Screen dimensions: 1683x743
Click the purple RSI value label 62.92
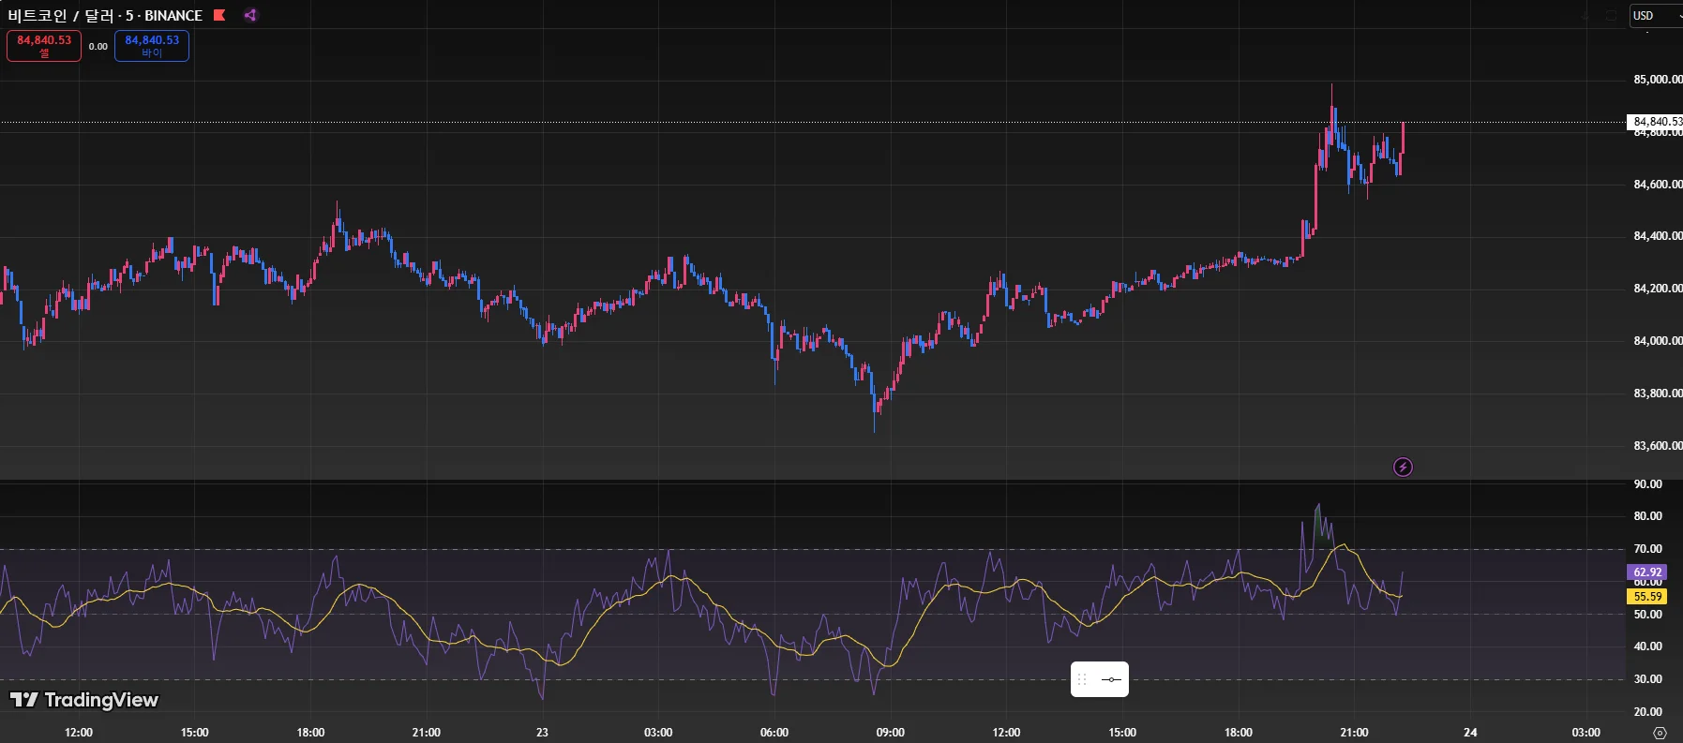coord(1647,572)
